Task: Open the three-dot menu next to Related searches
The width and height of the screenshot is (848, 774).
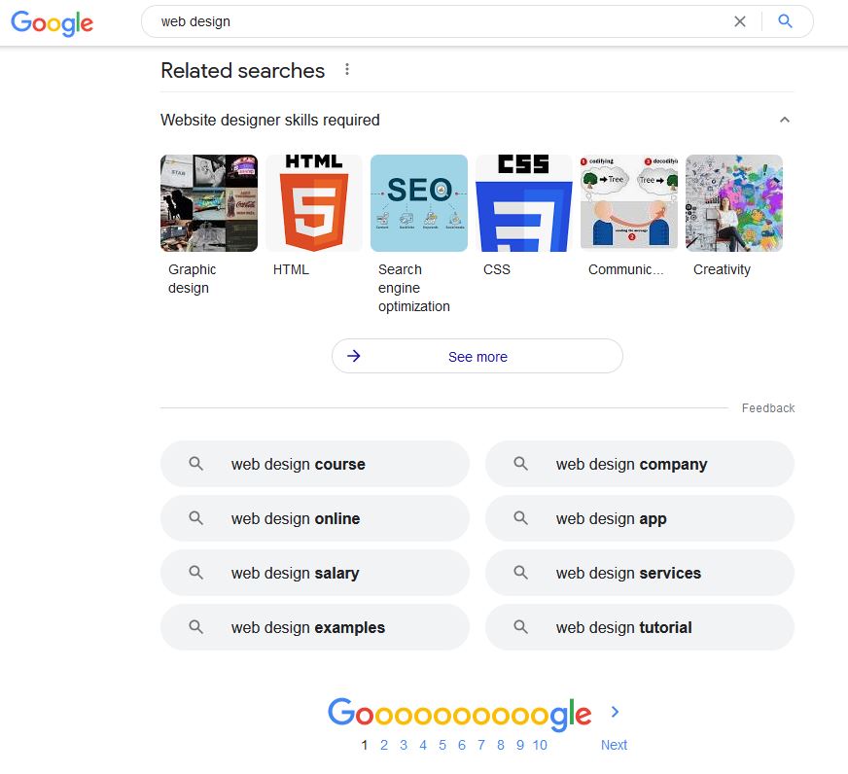Action: coord(347,69)
